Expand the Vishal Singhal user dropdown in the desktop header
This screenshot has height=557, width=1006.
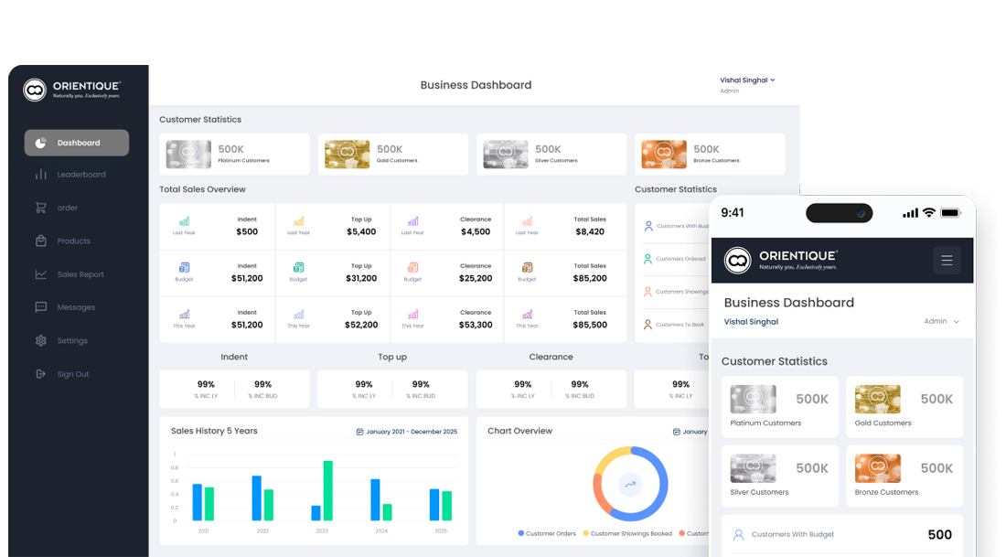[747, 80]
